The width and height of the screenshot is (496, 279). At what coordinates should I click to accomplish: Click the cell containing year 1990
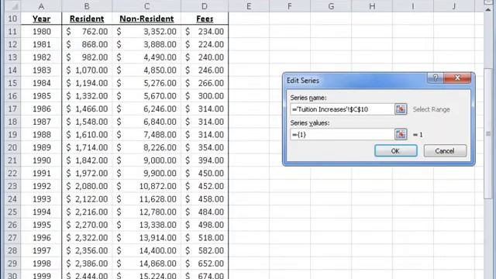pos(41,160)
